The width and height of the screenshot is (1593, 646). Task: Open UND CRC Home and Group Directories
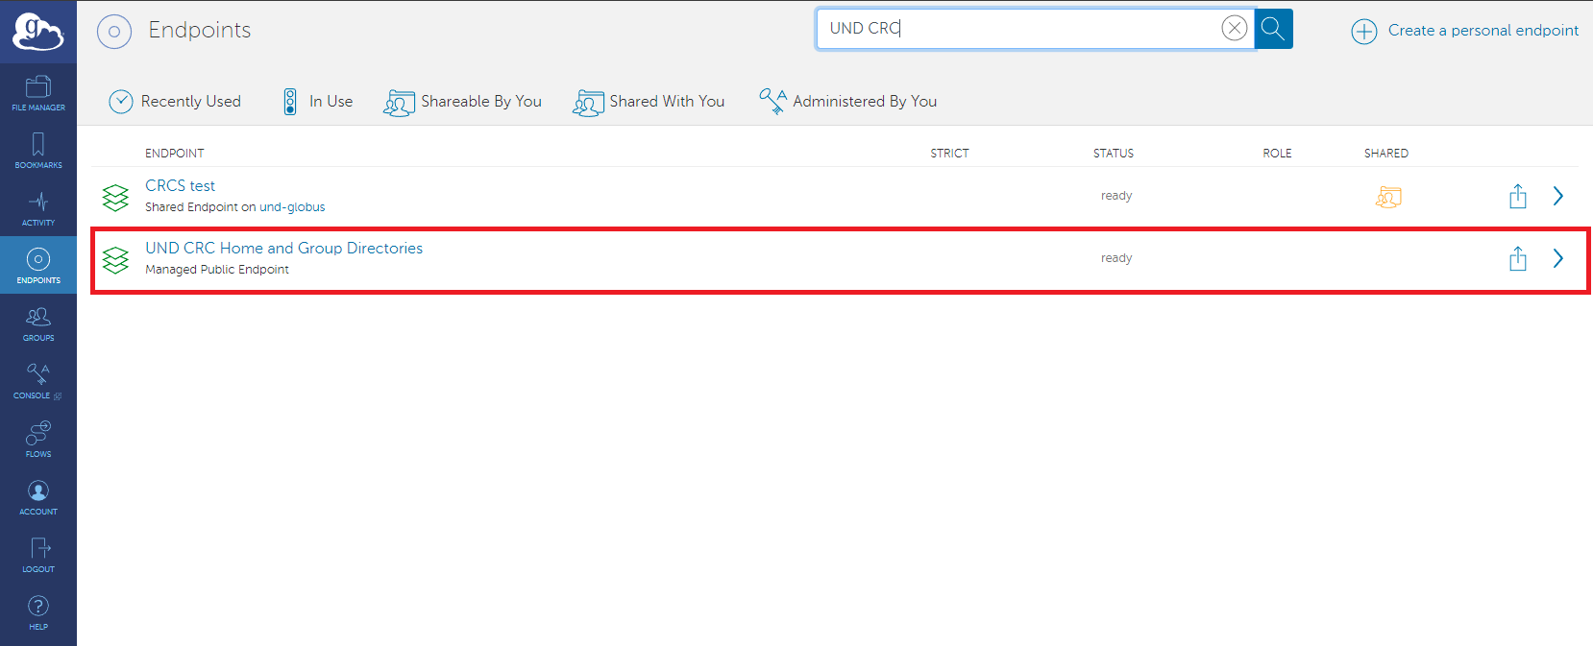click(283, 249)
